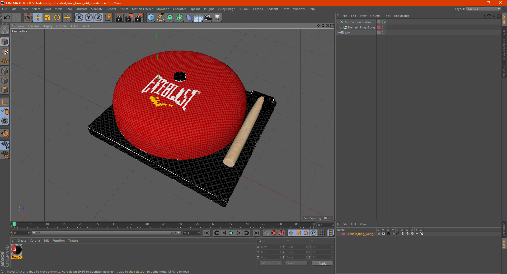Switch to Model mode
Viewport: 507px width, 274px height.
[x=5, y=42]
